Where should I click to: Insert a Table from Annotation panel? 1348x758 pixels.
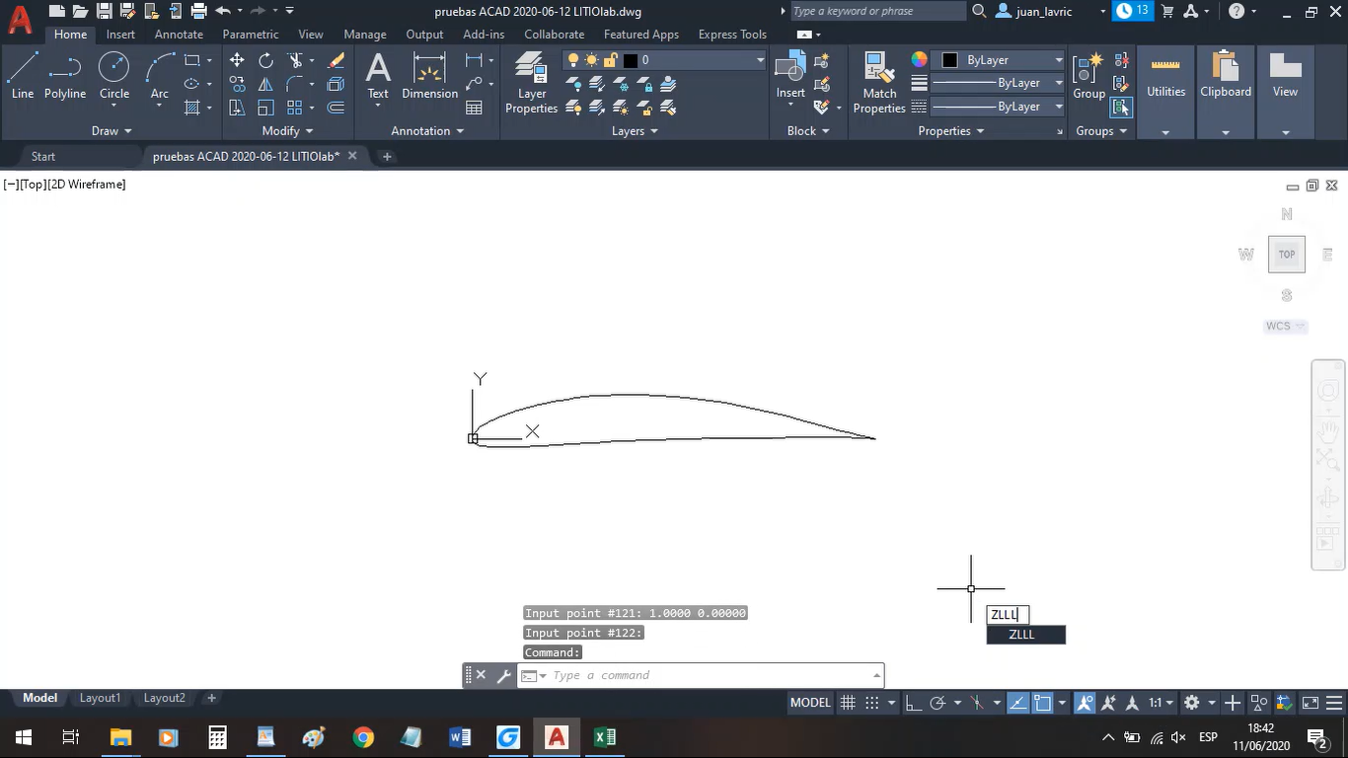tap(475, 107)
